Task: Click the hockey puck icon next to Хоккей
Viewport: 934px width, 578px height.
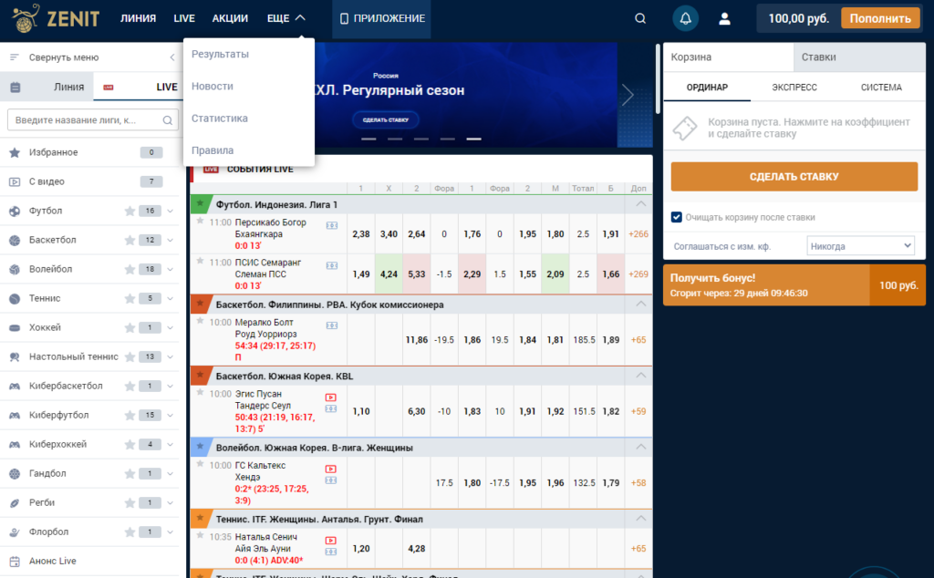Action: [x=15, y=327]
